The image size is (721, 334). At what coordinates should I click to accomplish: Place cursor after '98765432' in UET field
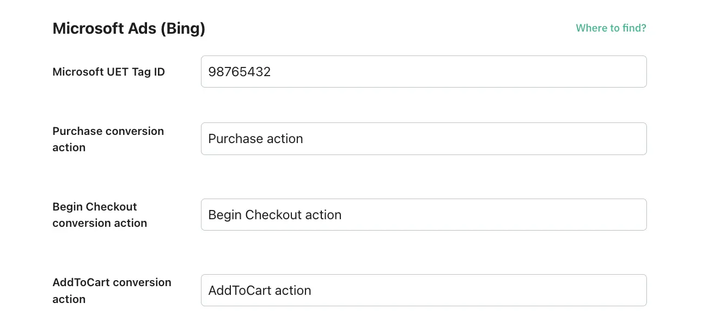click(x=272, y=71)
